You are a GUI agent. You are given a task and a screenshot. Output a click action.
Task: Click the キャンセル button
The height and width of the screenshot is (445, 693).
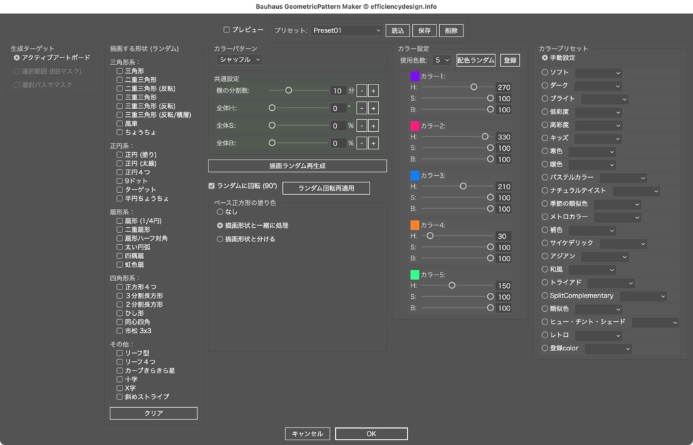point(307,434)
